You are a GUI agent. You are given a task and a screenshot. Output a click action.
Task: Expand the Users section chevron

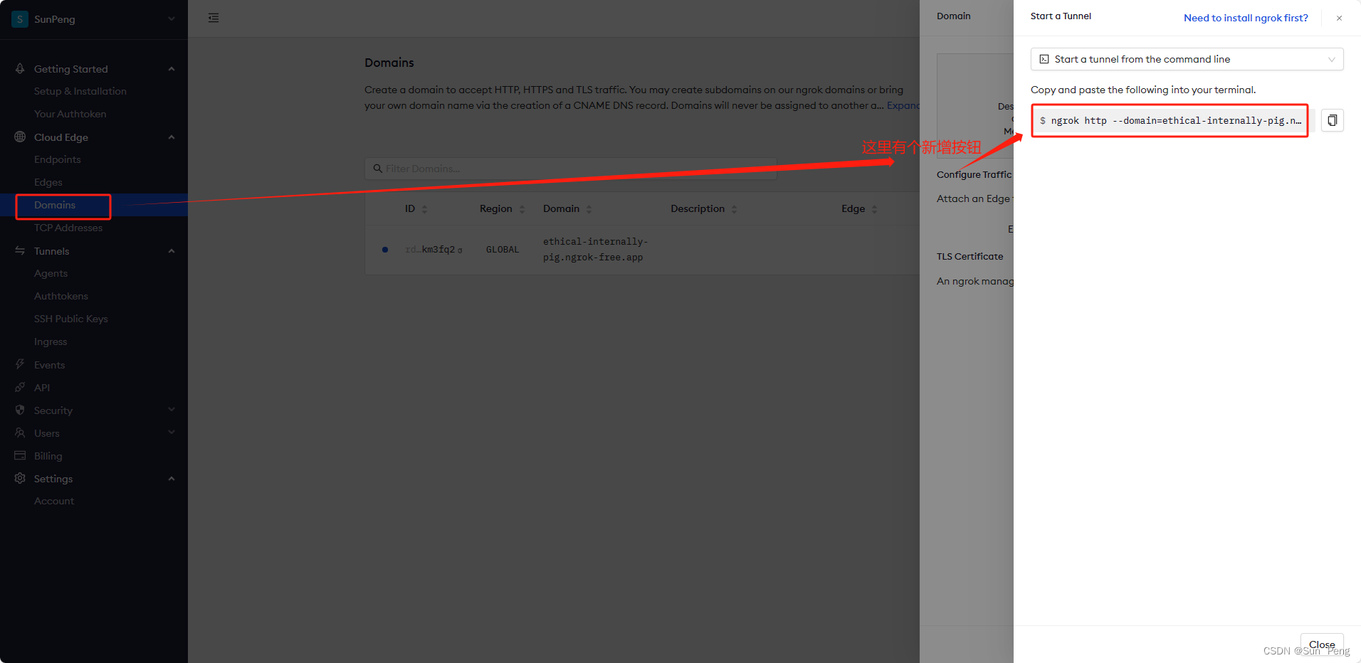pyautogui.click(x=172, y=433)
